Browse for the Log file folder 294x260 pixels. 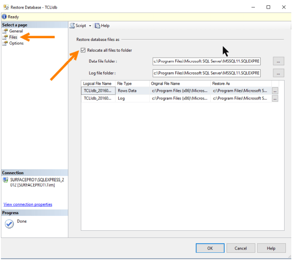[278, 73]
